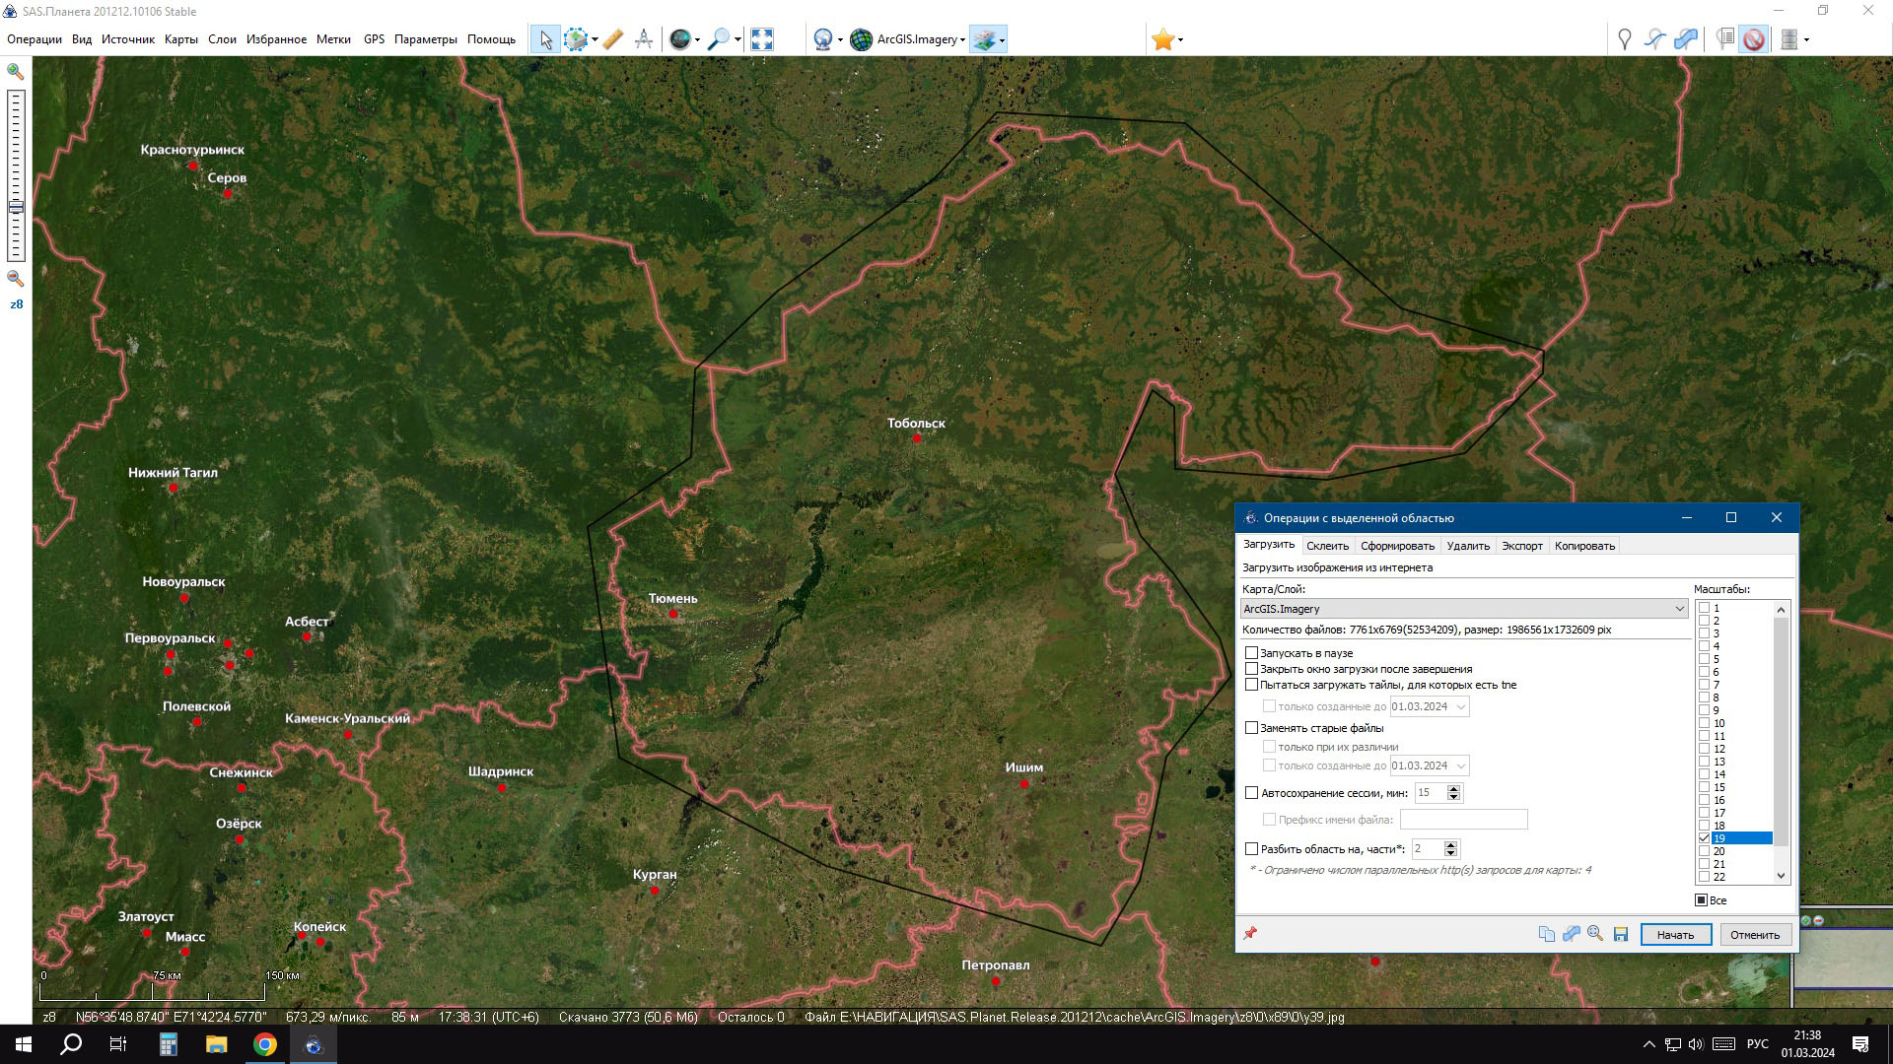The width and height of the screenshot is (1893, 1064).
Task: Click the fullscreen expand arrows icon
Action: pyautogui.click(x=762, y=39)
